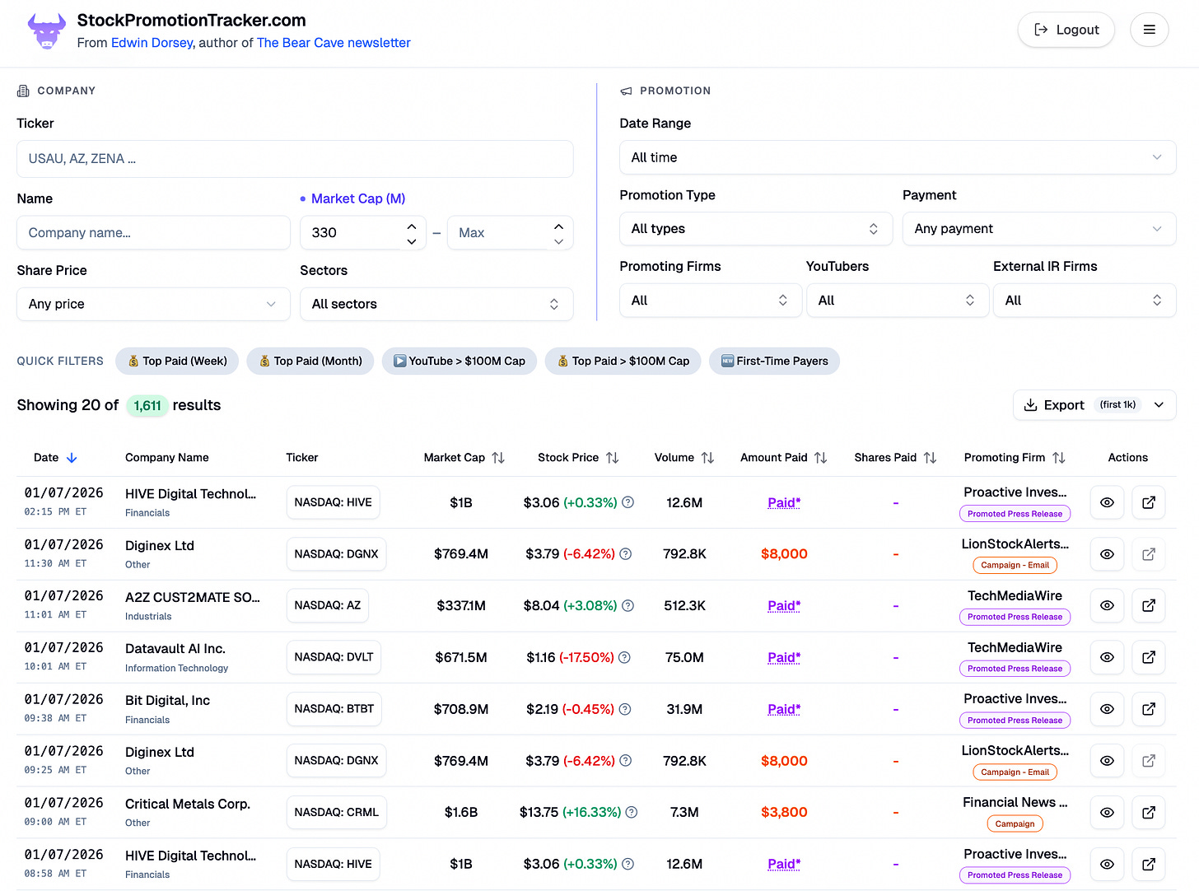Increase the minimum Market Cap value
The image size is (1199, 891).
pyautogui.click(x=412, y=226)
